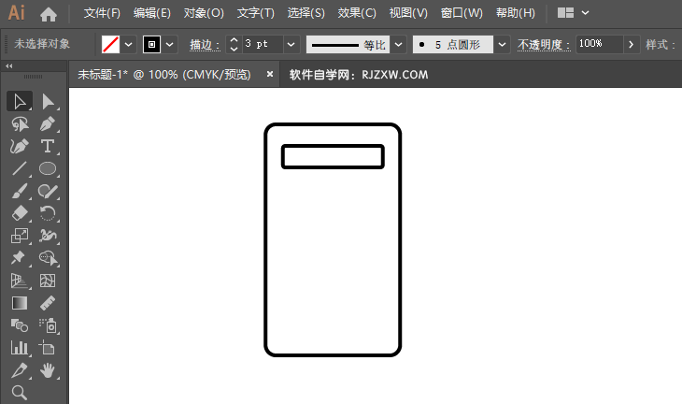Image resolution: width=682 pixels, height=404 pixels.
Task: Select the Perspective Grid tool
Action: (20, 281)
